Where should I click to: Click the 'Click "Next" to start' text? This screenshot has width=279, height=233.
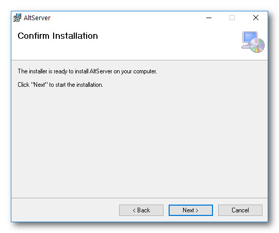pyautogui.click(x=60, y=85)
